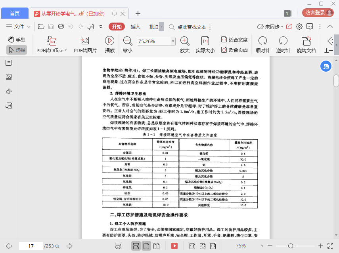Screen dimensions: 339x253
Task: Open the 文件 menu
Action: pos(18,27)
